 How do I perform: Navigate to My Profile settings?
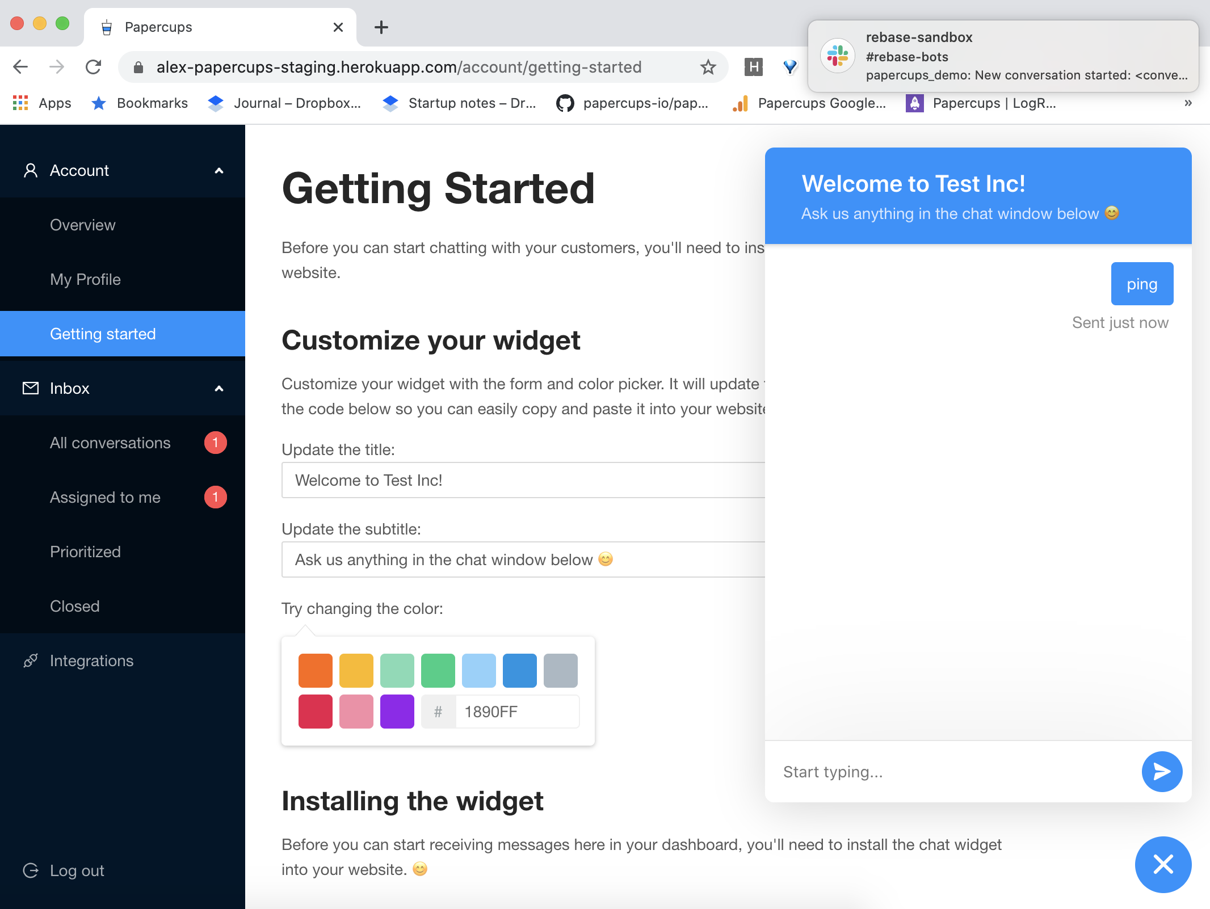click(x=86, y=279)
